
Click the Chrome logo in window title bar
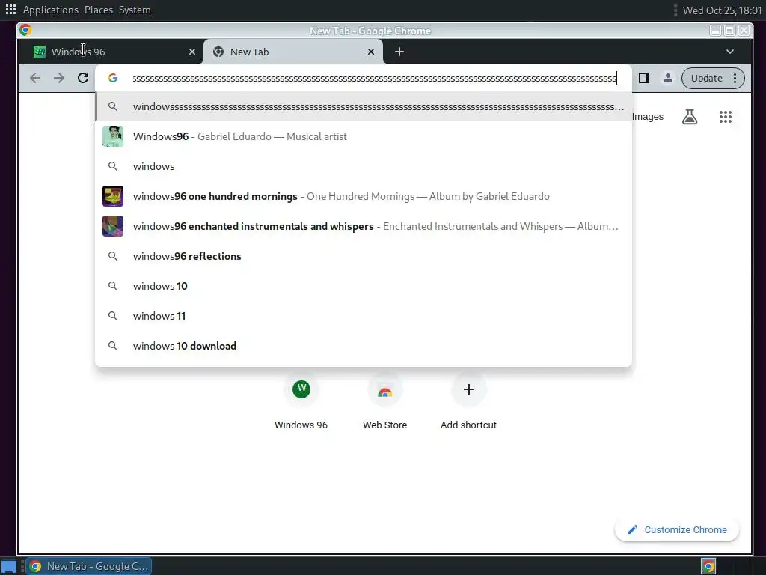click(25, 30)
